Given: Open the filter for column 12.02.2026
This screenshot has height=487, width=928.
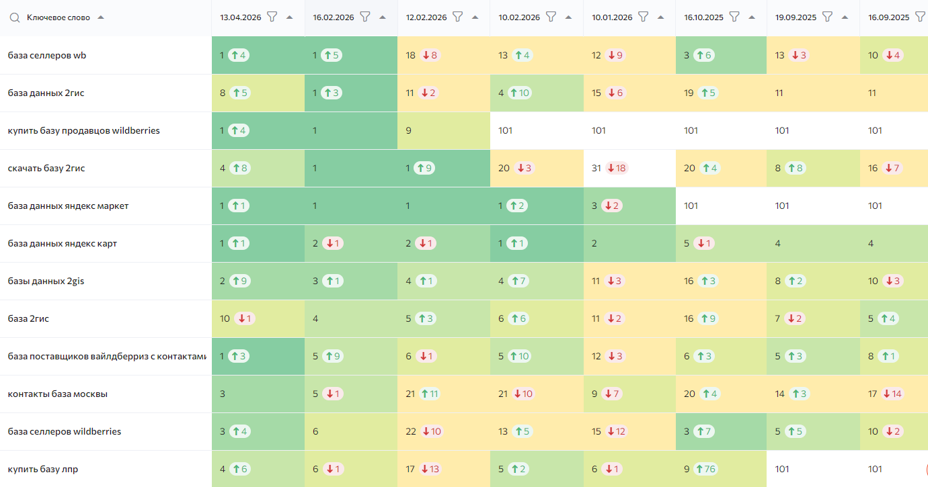Looking at the screenshot, I should click(458, 17).
